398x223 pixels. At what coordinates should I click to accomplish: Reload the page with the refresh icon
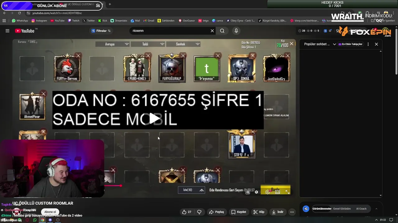click(x=19, y=13)
